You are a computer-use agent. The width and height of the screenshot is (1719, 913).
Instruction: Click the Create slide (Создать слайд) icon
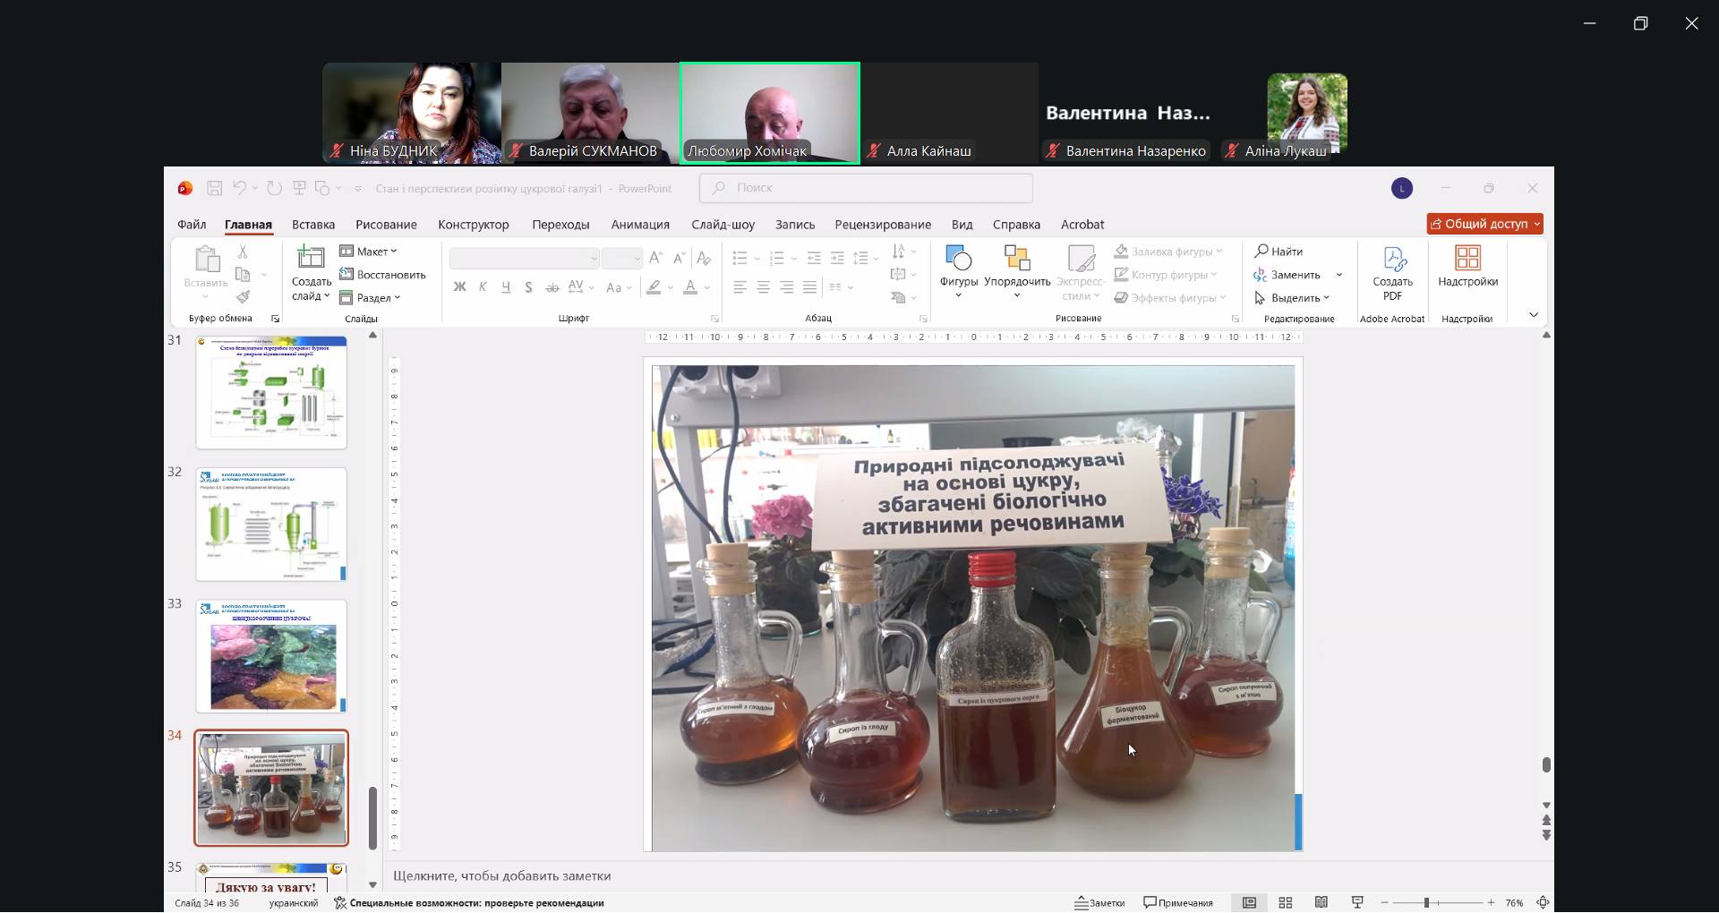pyautogui.click(x=311, y=259)
